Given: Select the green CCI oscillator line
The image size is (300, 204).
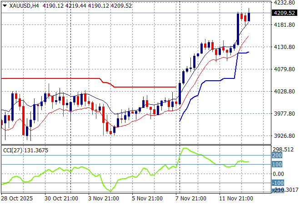Looking at the screenshot, I should click(125, 170).
